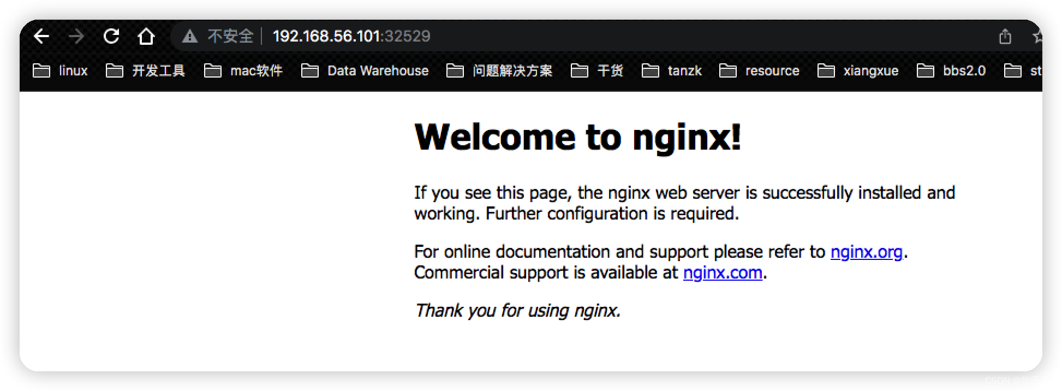1062x391 pixels.
Task: Focus the address bar URL 192.168.56.101:32529
Action: (351, 36)
